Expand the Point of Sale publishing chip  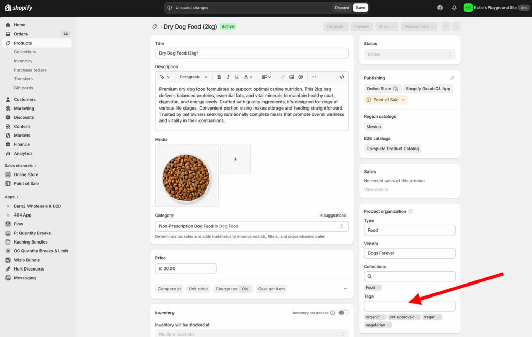click(386, 100)
